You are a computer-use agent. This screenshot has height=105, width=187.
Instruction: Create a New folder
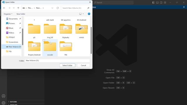tap(21, 14)
